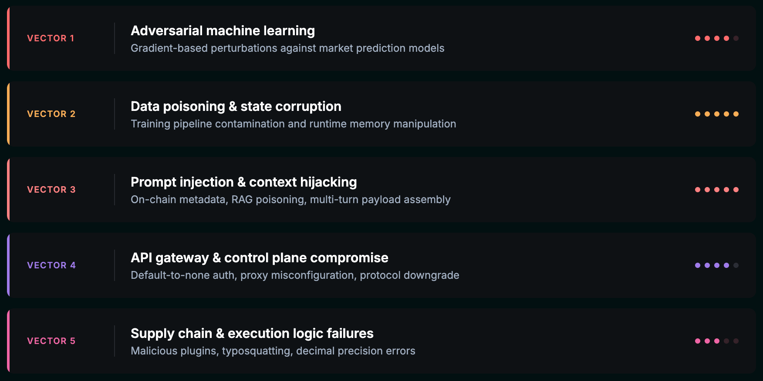Select Supply chain & execution logic failures
763x381 pixels.
click(252, 334)
